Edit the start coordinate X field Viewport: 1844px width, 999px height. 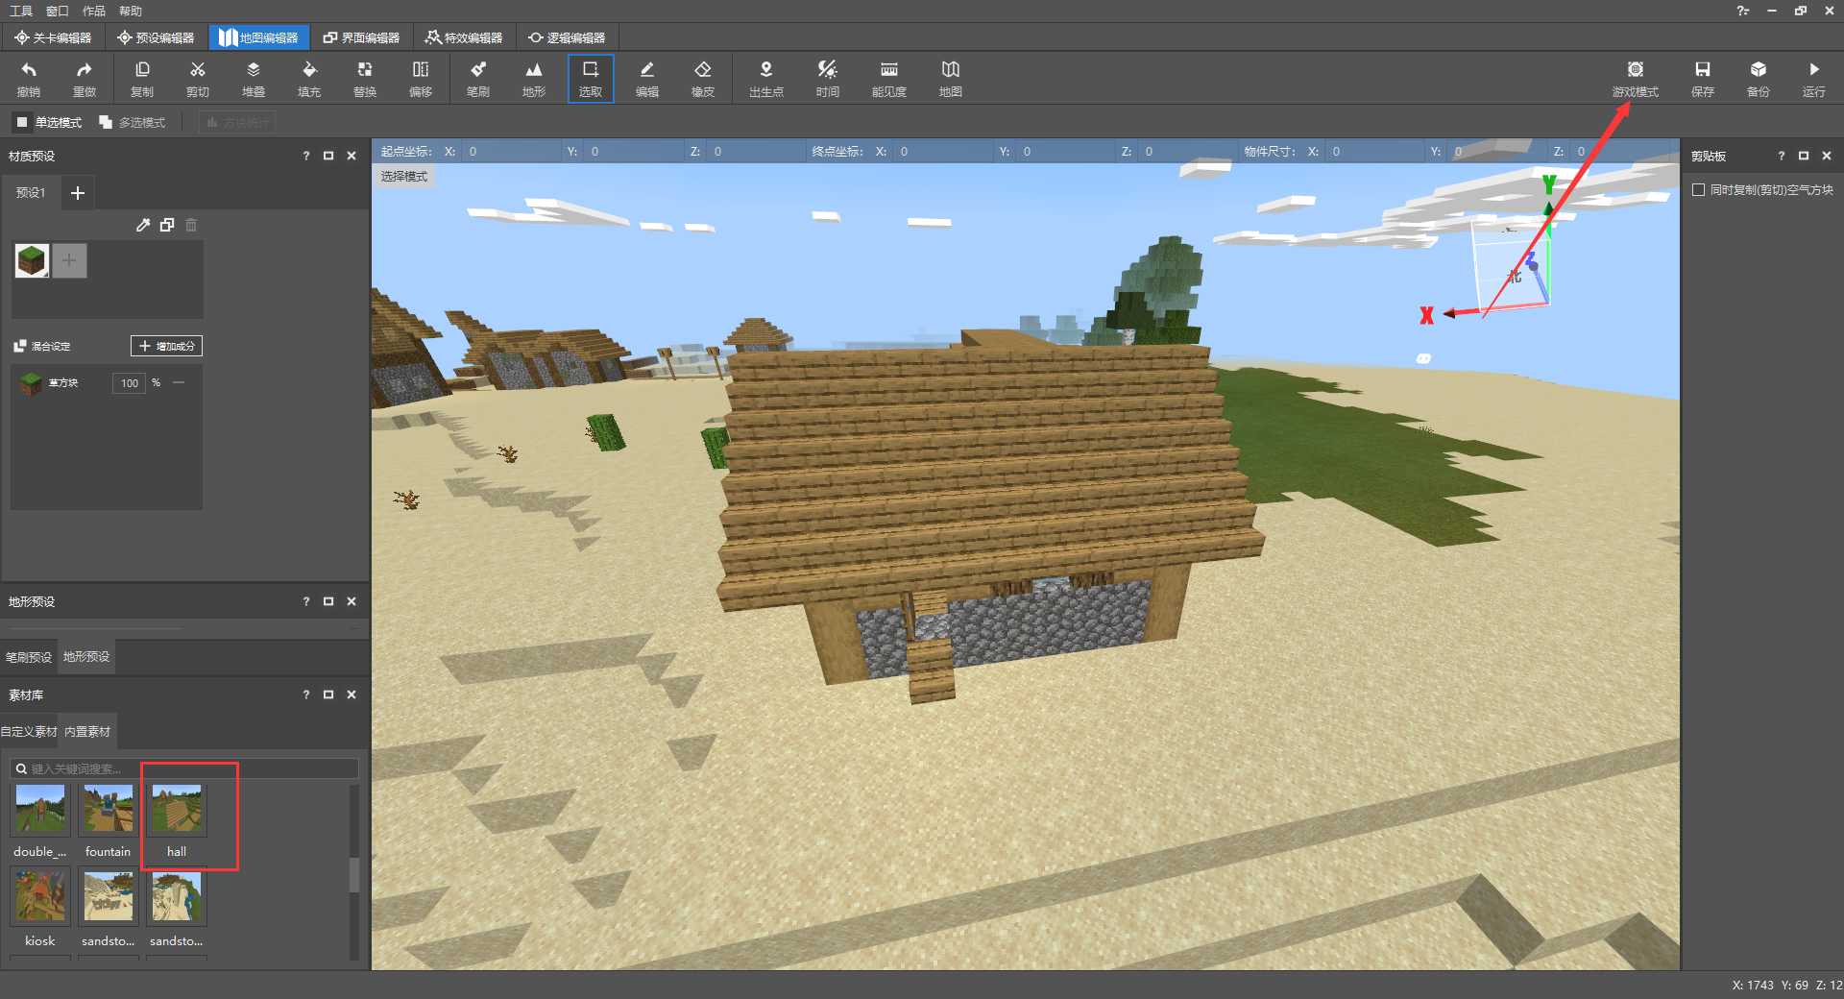click(509, 152)
